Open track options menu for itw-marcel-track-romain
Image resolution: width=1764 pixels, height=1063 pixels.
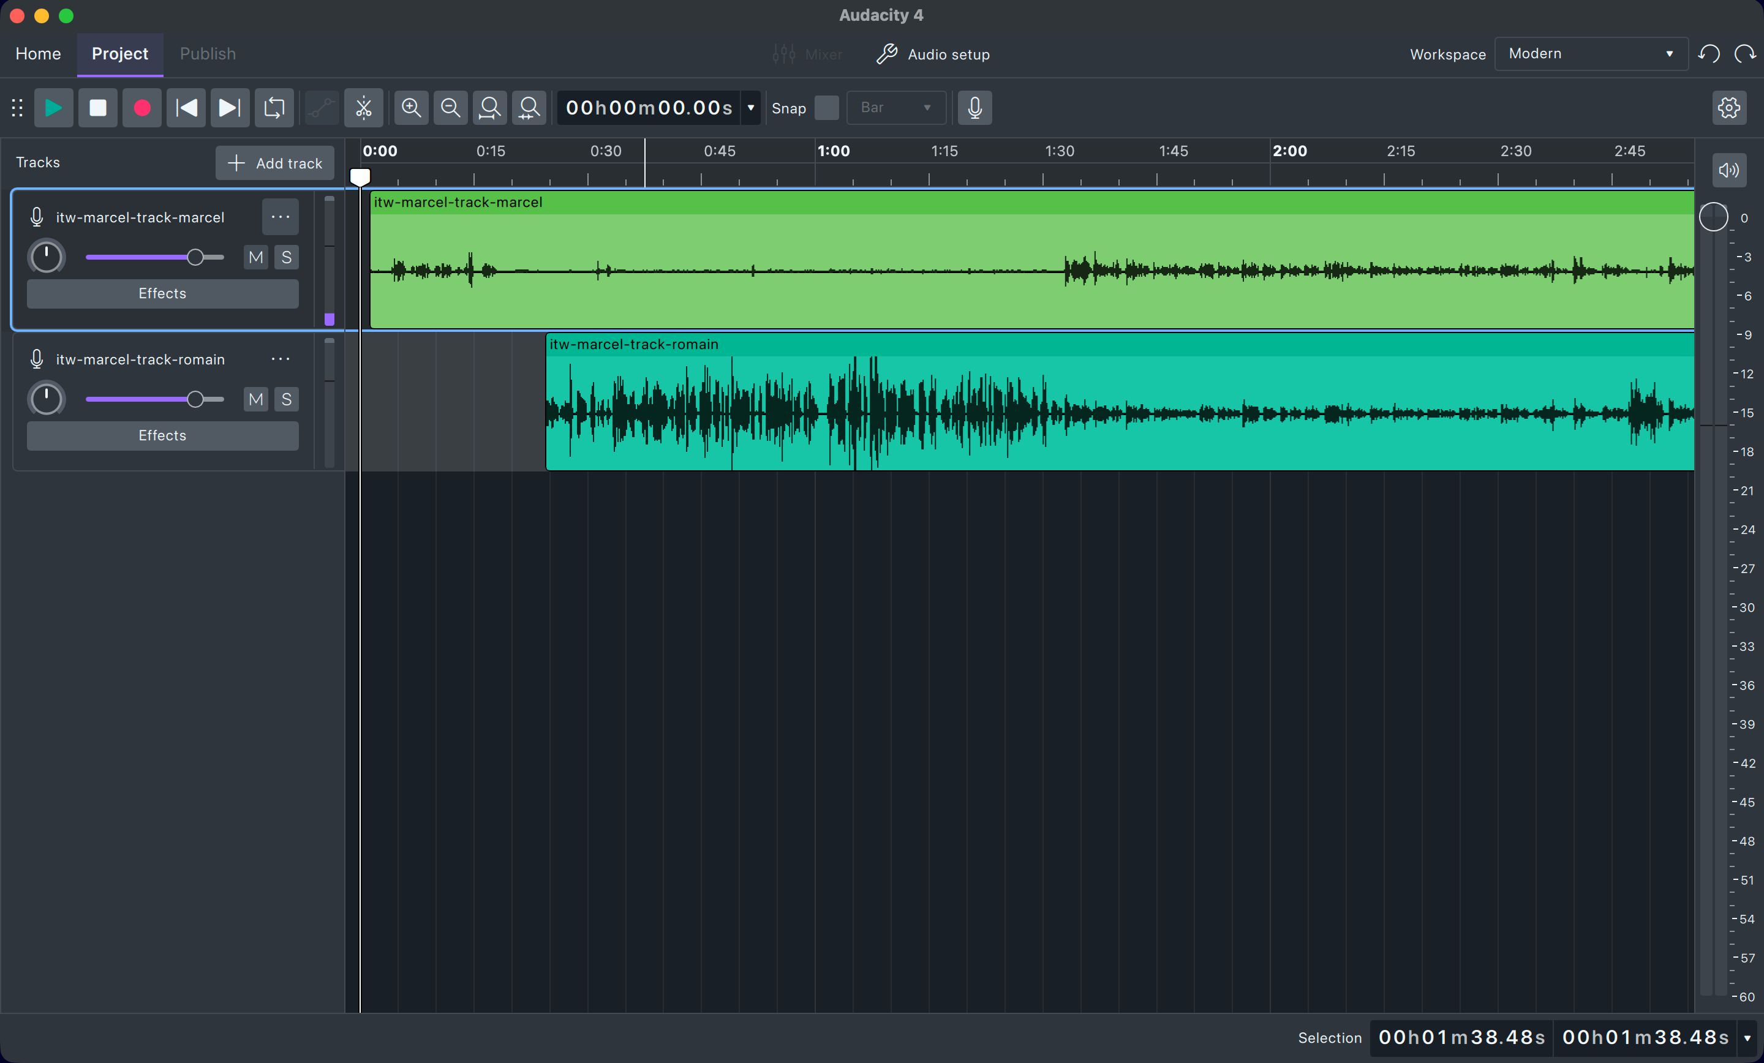(280, 359)
